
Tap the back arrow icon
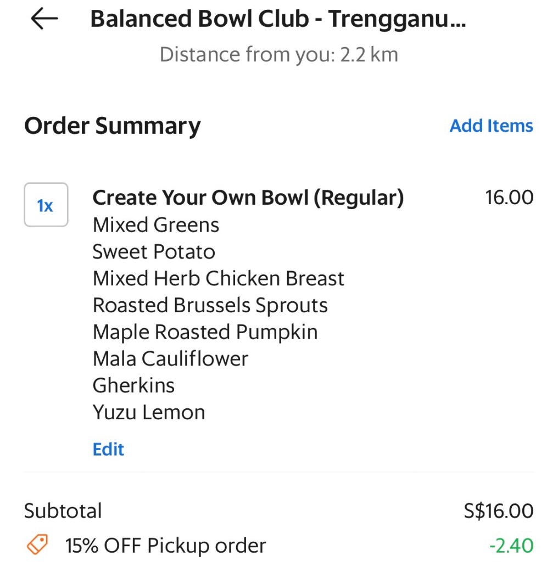click(44, 19)
